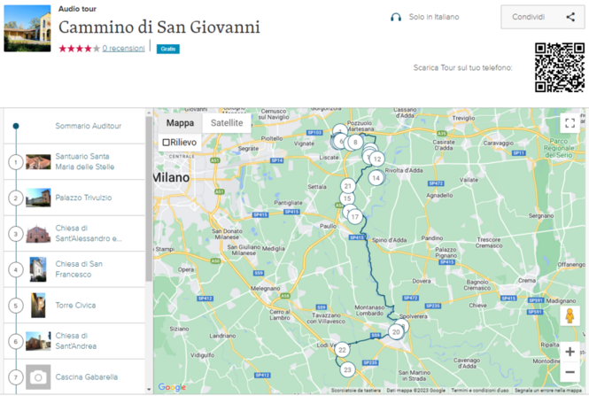Screen dimensions: 589x396
Task: Select map marker number 20
Action: tap(396, 331)
